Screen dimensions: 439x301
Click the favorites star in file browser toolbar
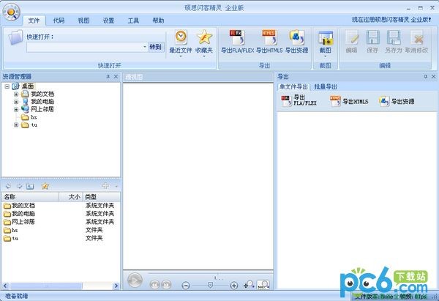pos(45,186)
